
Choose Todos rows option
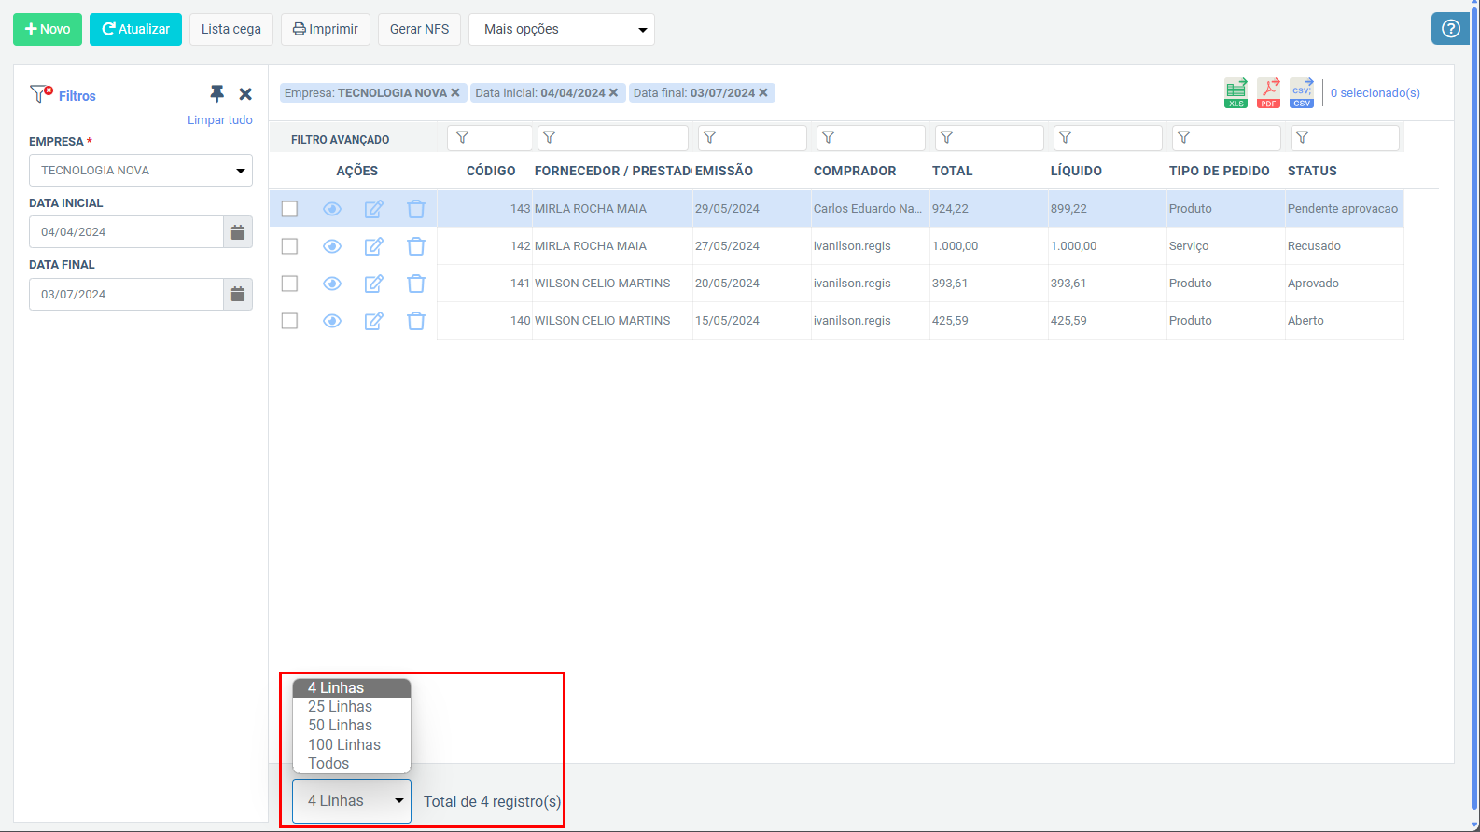pos(352,764)
